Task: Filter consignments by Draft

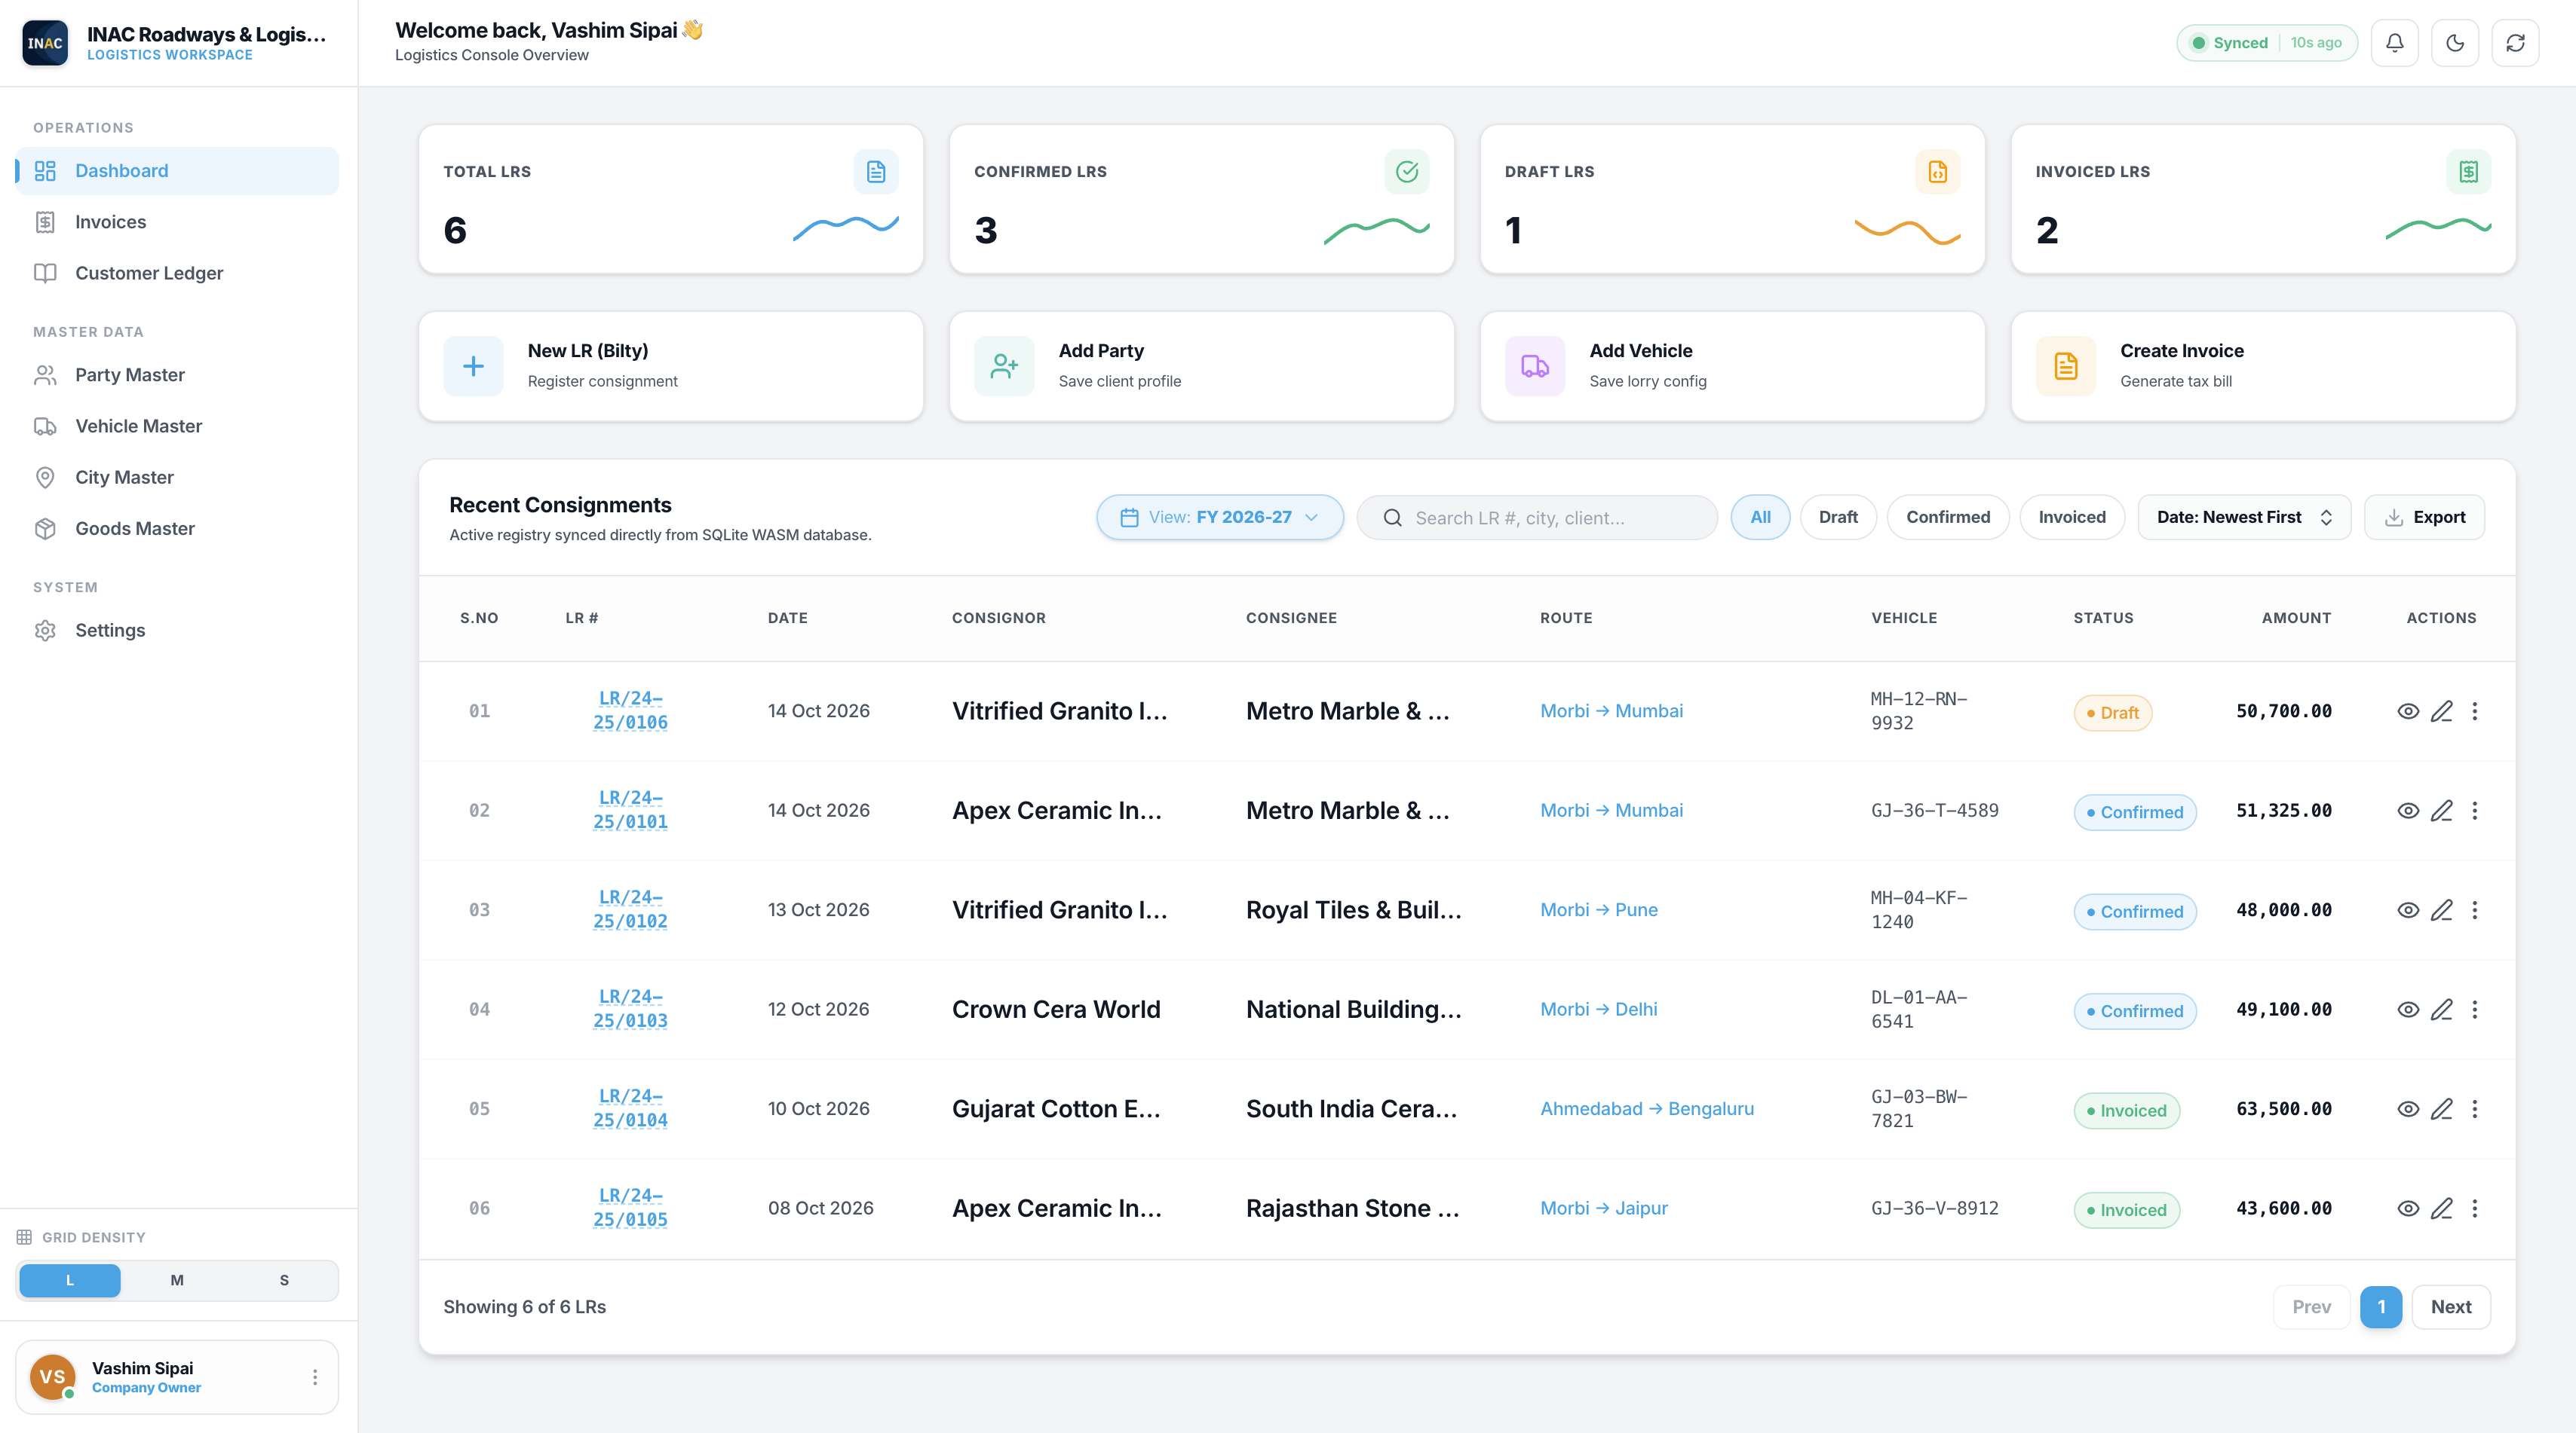Action: [x=1838, y=518]
